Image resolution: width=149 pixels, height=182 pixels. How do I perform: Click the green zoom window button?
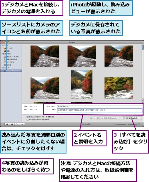9,42
